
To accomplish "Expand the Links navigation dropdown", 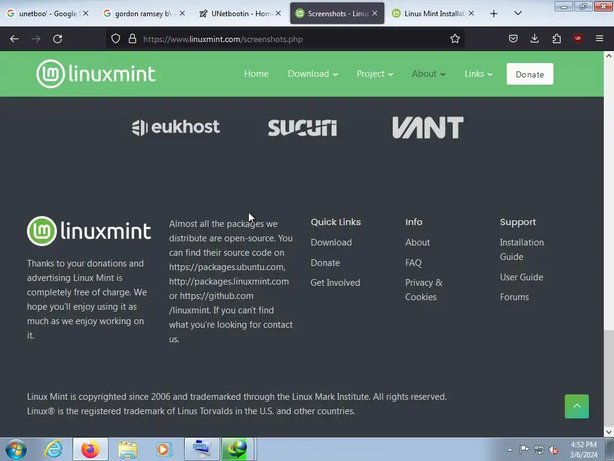I will pos(478,74).
